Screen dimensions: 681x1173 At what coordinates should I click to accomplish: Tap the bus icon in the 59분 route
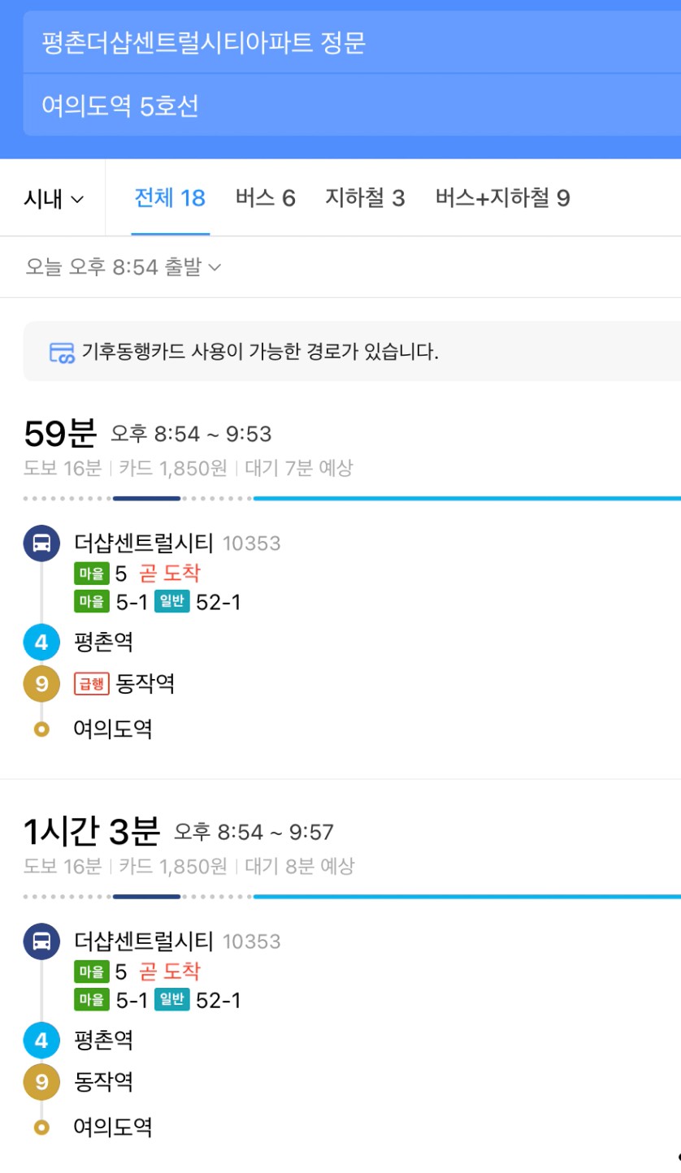41,543
